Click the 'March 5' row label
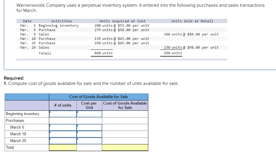 pos(17,127)
